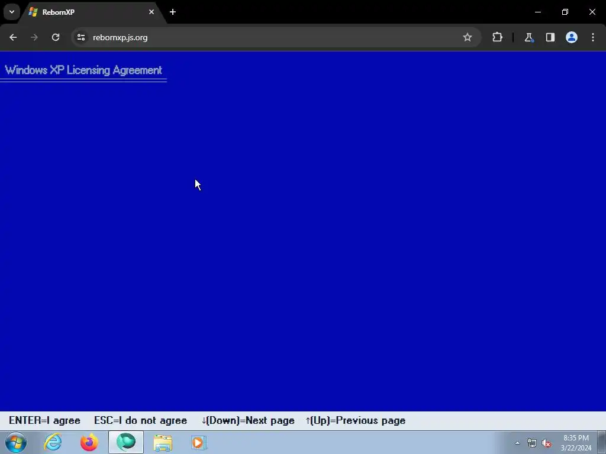Open the network tray icon
Viewport: 606px width, 454px height.
point(532,443)
